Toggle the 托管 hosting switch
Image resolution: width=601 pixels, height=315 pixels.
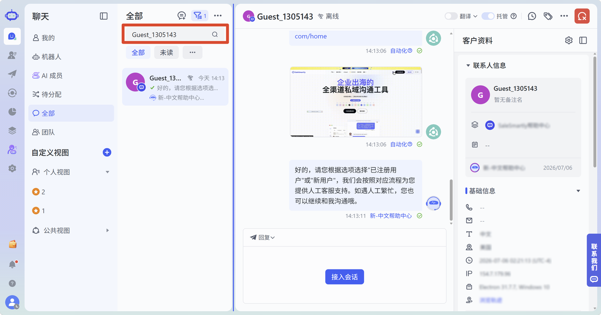click(488, 16)
